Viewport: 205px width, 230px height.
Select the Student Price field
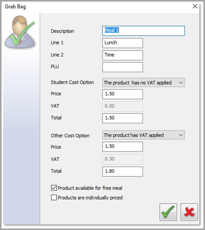tap(123, 94)
